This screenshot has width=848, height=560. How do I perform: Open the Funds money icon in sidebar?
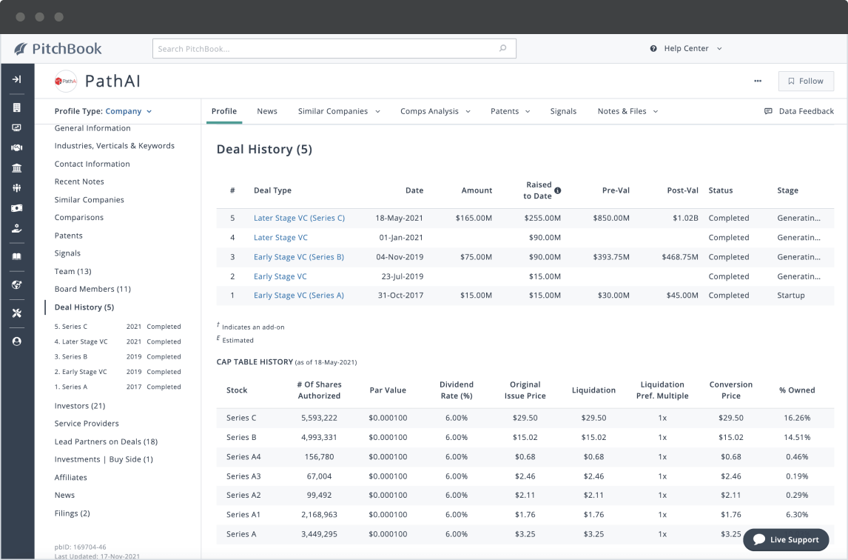pyautogui.click(x=17, y=208)
